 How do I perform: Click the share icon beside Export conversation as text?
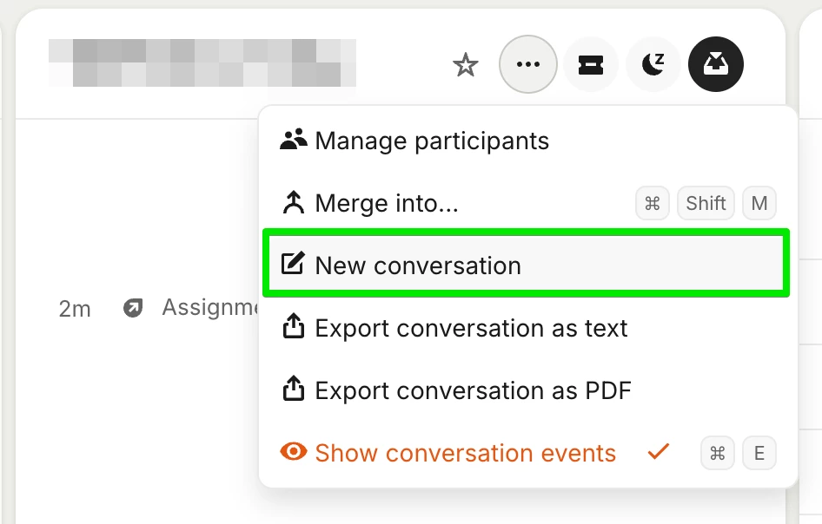pyautogui.click(x=294, y=328)
